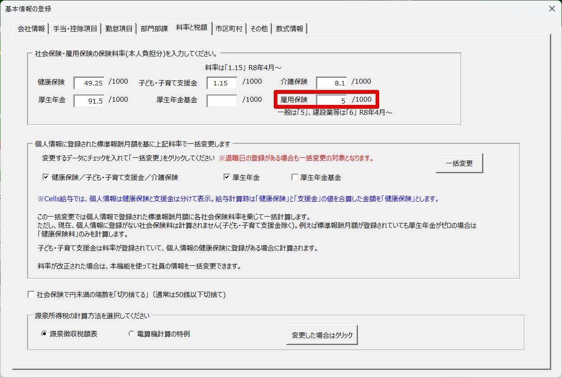This screenshot has width=562, height=378.
Task: Select the 電算機計算の特例 radio button
Action: coord(132,334)
